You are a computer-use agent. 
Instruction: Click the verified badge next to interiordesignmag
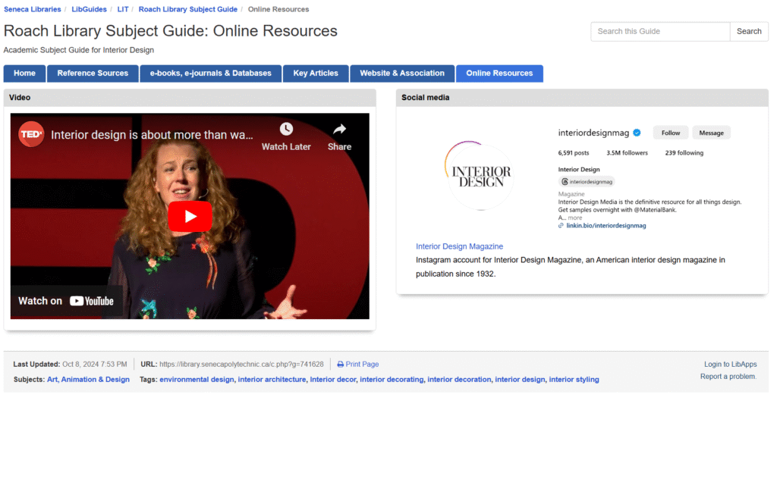point(637,133)
